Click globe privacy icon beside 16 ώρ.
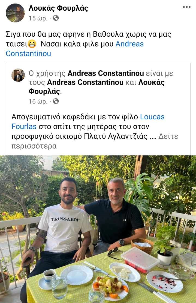The width and height of the screenshot is (196, 303). point(56,101)
